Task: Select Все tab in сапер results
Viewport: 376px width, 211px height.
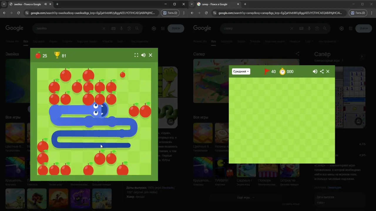Action: 214,41
